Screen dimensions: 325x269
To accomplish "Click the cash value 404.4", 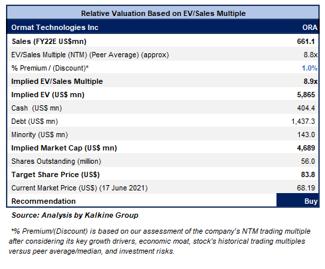I will pyautogui.click(x=306, y=108).
